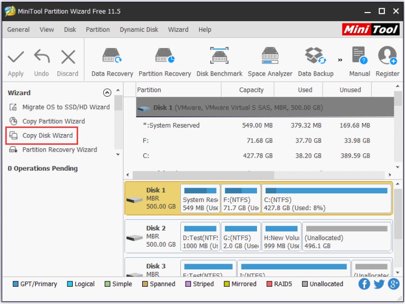
Task: Click the Copy Disk Wizard icon
Action: click(13, 135)
